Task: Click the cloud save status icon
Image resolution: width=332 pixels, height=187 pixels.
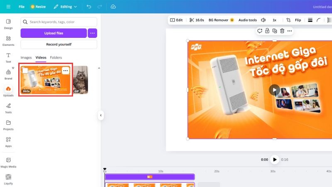Action: point(113,7)
